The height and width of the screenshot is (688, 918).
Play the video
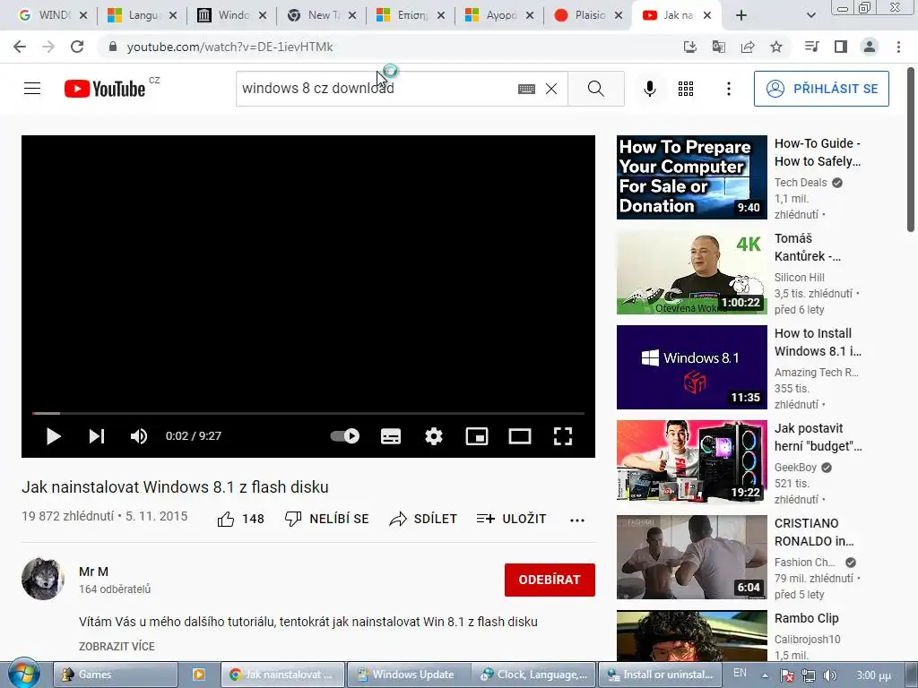[53, 436]
